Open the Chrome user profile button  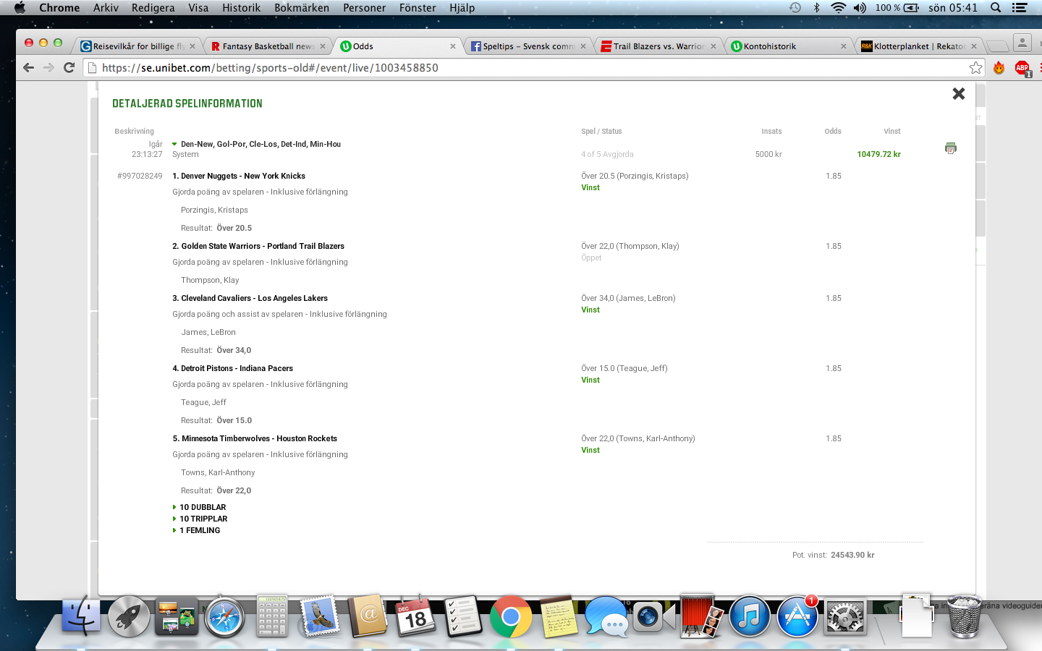click(x=1022, y=43)
